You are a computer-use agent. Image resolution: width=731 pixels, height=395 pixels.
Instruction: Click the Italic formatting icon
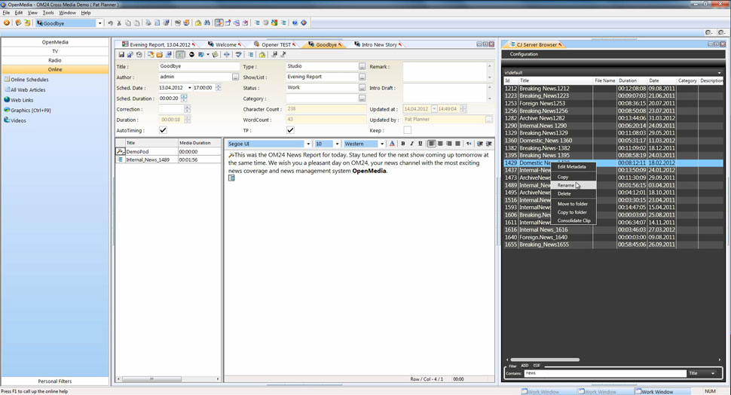(411, 144)
